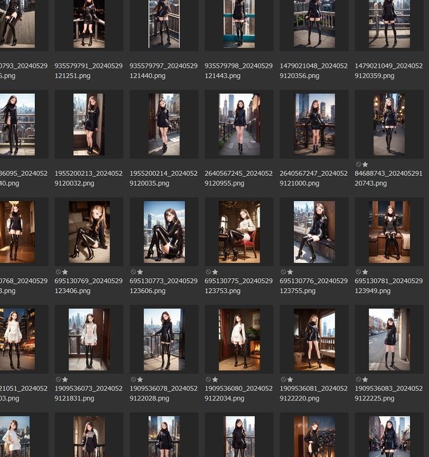Screen dimensions: 429x457
Task: Select the 2640567247 image thumbnail
Action: [x=314, y=124]
